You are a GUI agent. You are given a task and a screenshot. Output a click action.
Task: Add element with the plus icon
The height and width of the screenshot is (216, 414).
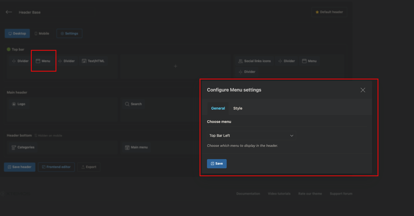pyautogui.click(x=176, y=66)
